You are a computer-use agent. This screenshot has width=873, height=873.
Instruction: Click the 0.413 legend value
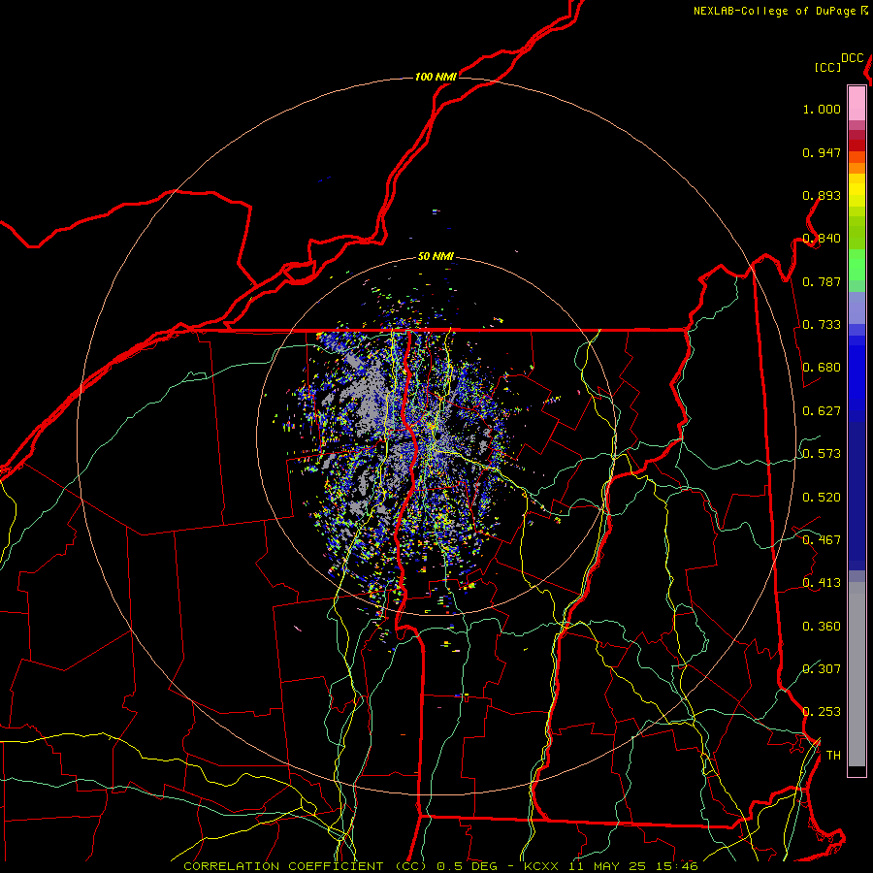tap(822, 583)
